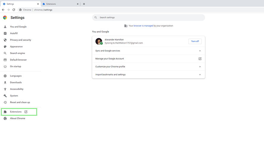Click the Search settings input field

coord(148,17)
